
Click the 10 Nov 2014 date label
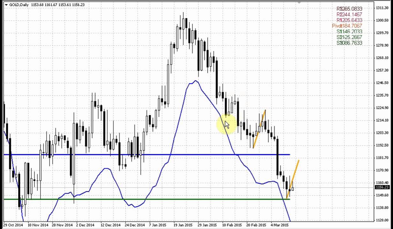coord(38,225)
